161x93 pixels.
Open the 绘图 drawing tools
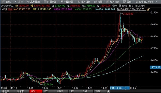click(x=98, y=2)
